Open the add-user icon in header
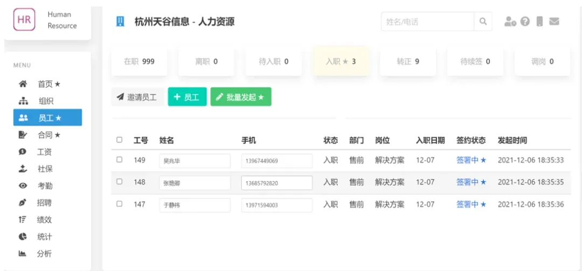This screenshot has height=271, width=582. (x=510, y=22)
